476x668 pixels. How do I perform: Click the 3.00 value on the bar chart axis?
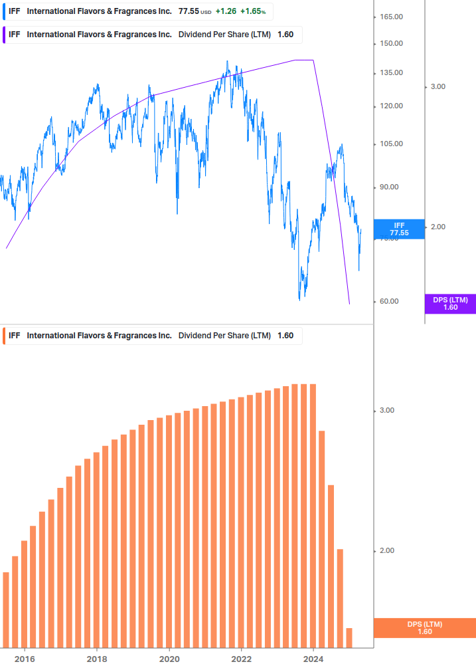click(x=387, y=411)
